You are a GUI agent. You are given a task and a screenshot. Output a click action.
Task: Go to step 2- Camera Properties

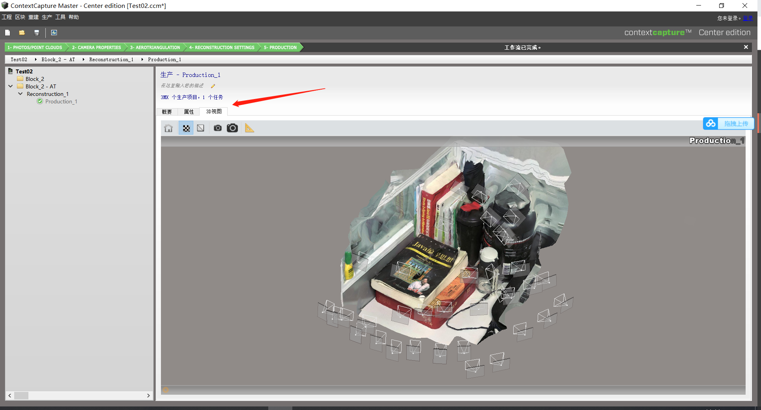click(x=96, y=47)
